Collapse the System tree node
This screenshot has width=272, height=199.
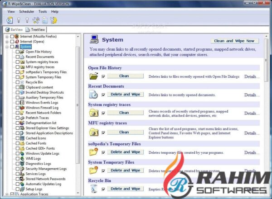[7, 47]
